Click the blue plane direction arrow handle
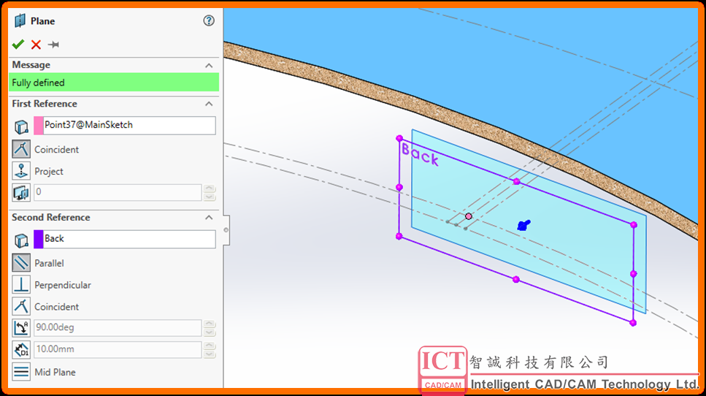 point(523,225)
